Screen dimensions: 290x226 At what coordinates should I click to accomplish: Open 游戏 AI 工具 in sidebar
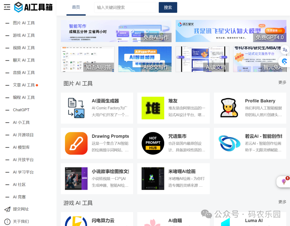click(24, 35)
